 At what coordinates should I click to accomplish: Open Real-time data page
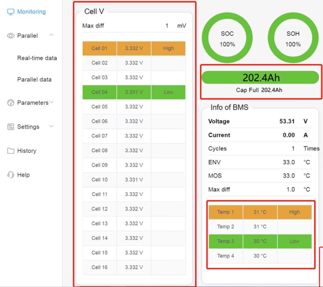pyautogui.click(x=37, y=58)
